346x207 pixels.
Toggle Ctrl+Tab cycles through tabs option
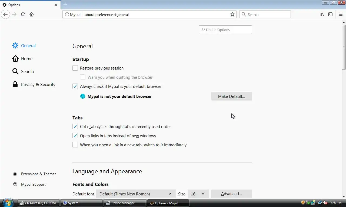(x=75, y=126)
